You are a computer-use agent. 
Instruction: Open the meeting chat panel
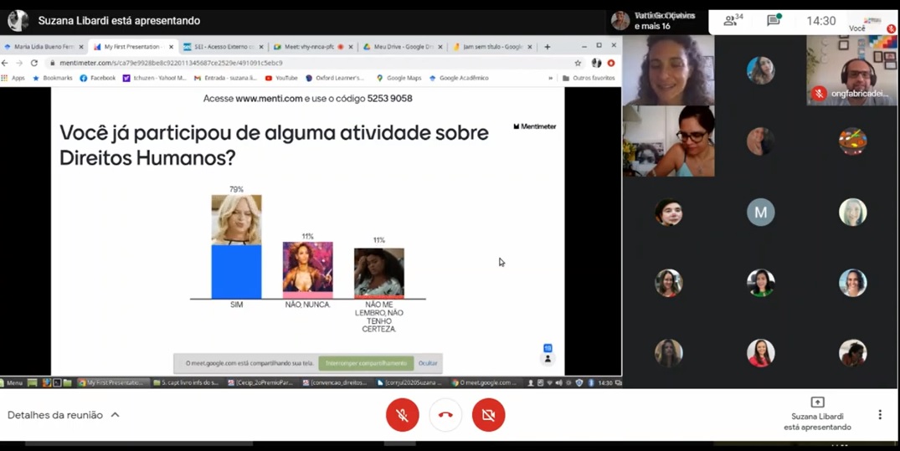[x=774, y=20]
